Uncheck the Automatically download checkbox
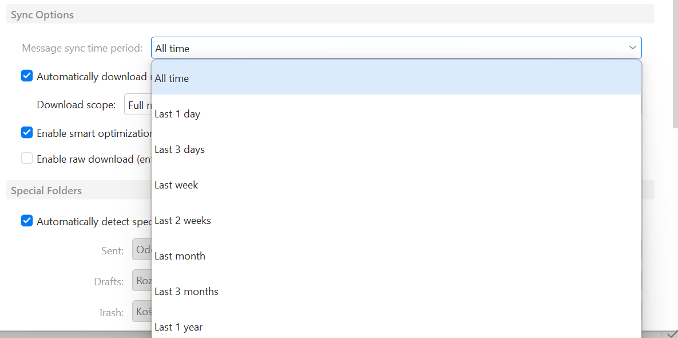This screenshot has width=678, height=338. (x=27, y=76)
